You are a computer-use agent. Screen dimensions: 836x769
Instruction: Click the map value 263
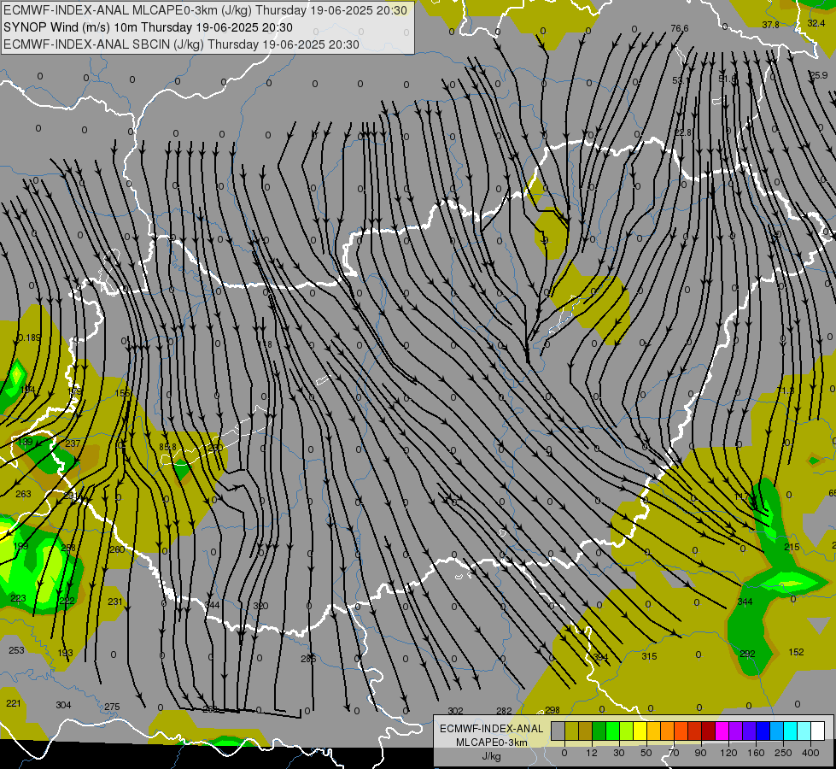[23, 494]
